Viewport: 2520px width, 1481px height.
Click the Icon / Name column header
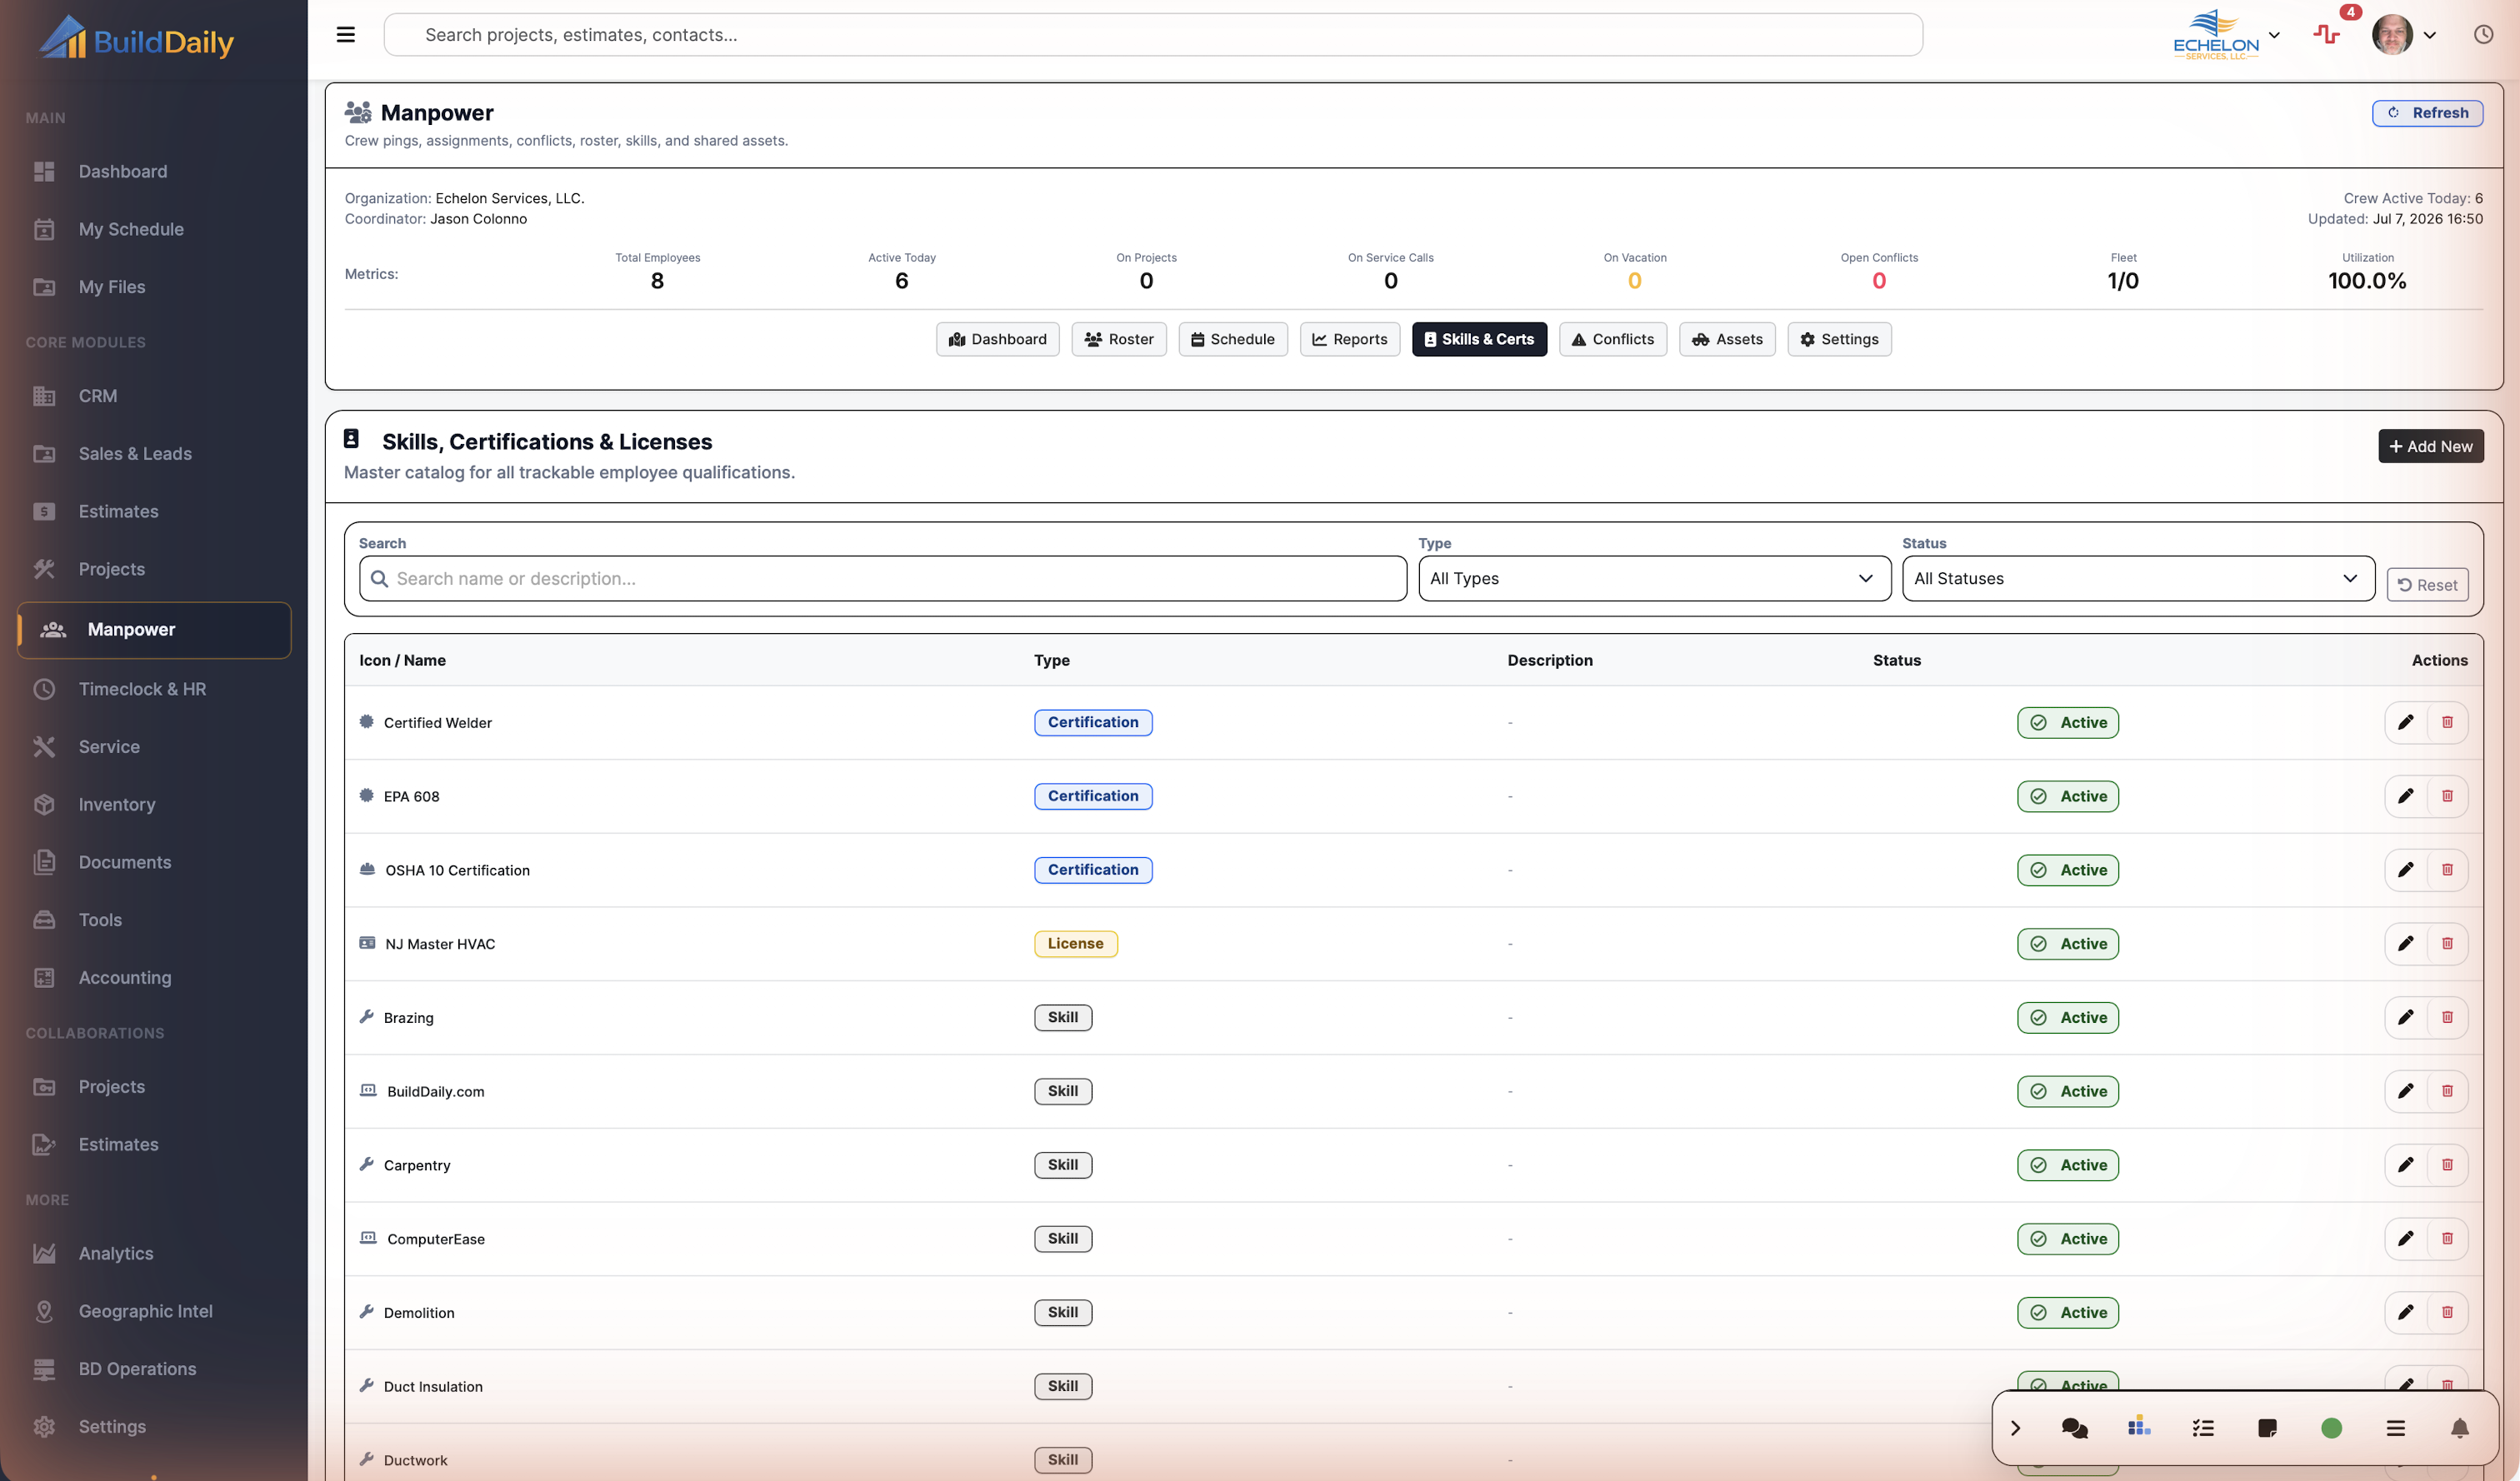coord(403,661)
